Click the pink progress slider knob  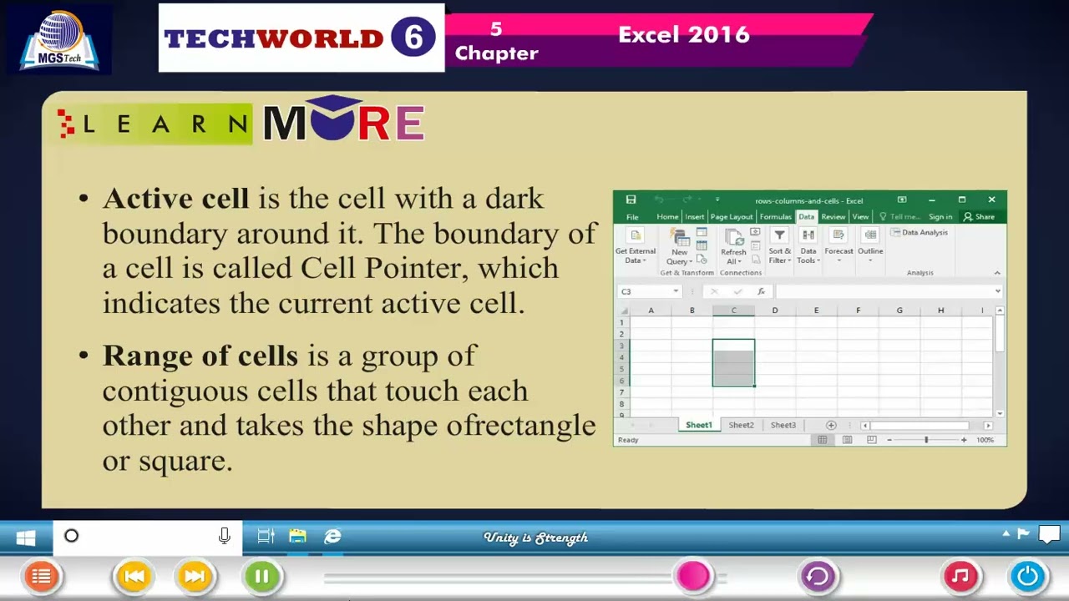pyautogui.click(x=693, y=576)
